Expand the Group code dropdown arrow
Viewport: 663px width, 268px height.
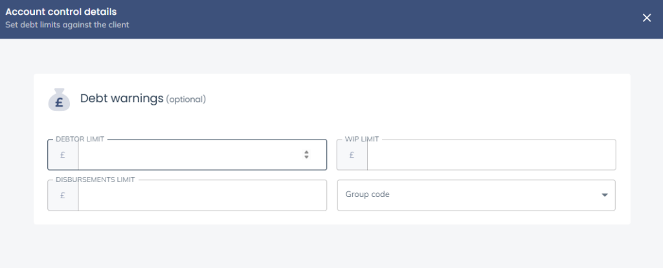click(604, 195)
